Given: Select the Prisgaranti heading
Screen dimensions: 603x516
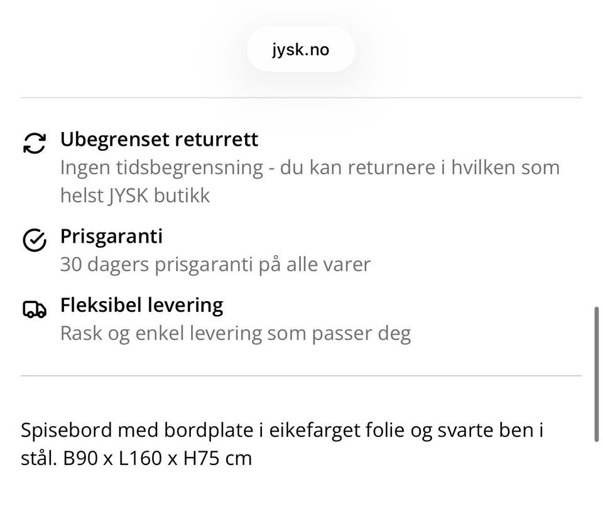Looking at the screenshot, I should 111,236.
